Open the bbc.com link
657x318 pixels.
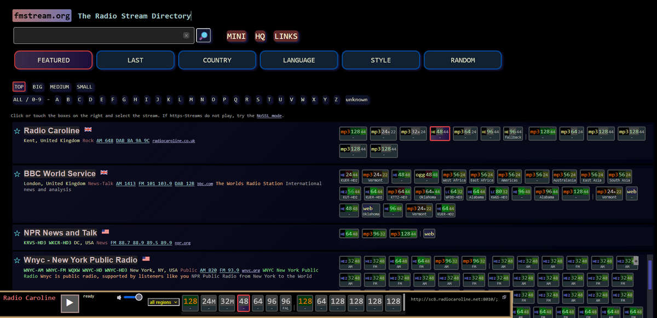205,183
